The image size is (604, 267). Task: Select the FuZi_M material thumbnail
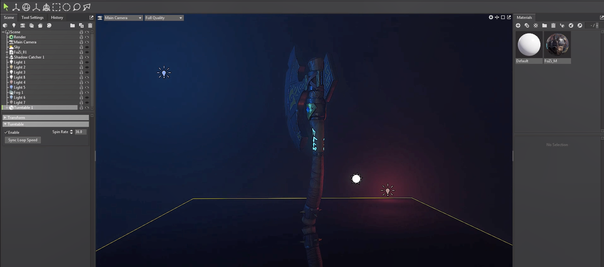coord(557,45)
